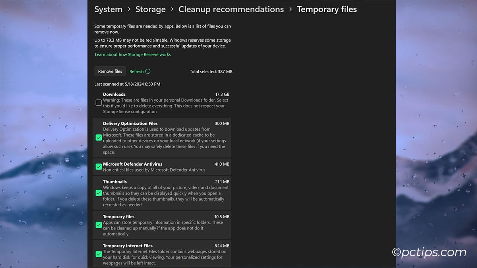Uncheck the Temporary Internet Files checkbox
The width and height of the screenshot is (477, 268).
(x=98, y=254)
